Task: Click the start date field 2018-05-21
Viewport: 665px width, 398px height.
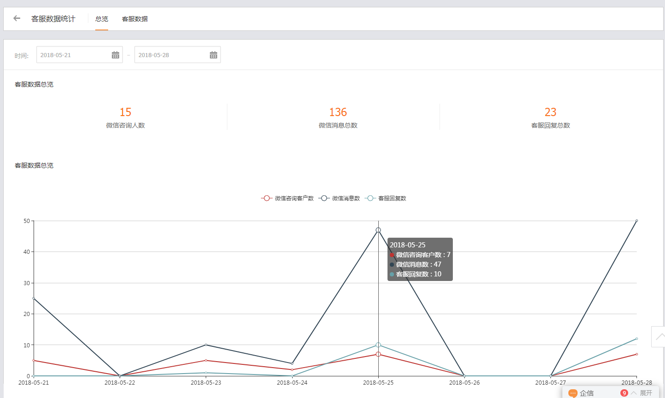Action: point(80,55)
